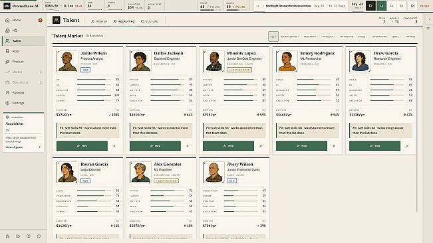Dismiss Emery Rodriguez candidate card

pyautogui.click(x=334, y=146)
